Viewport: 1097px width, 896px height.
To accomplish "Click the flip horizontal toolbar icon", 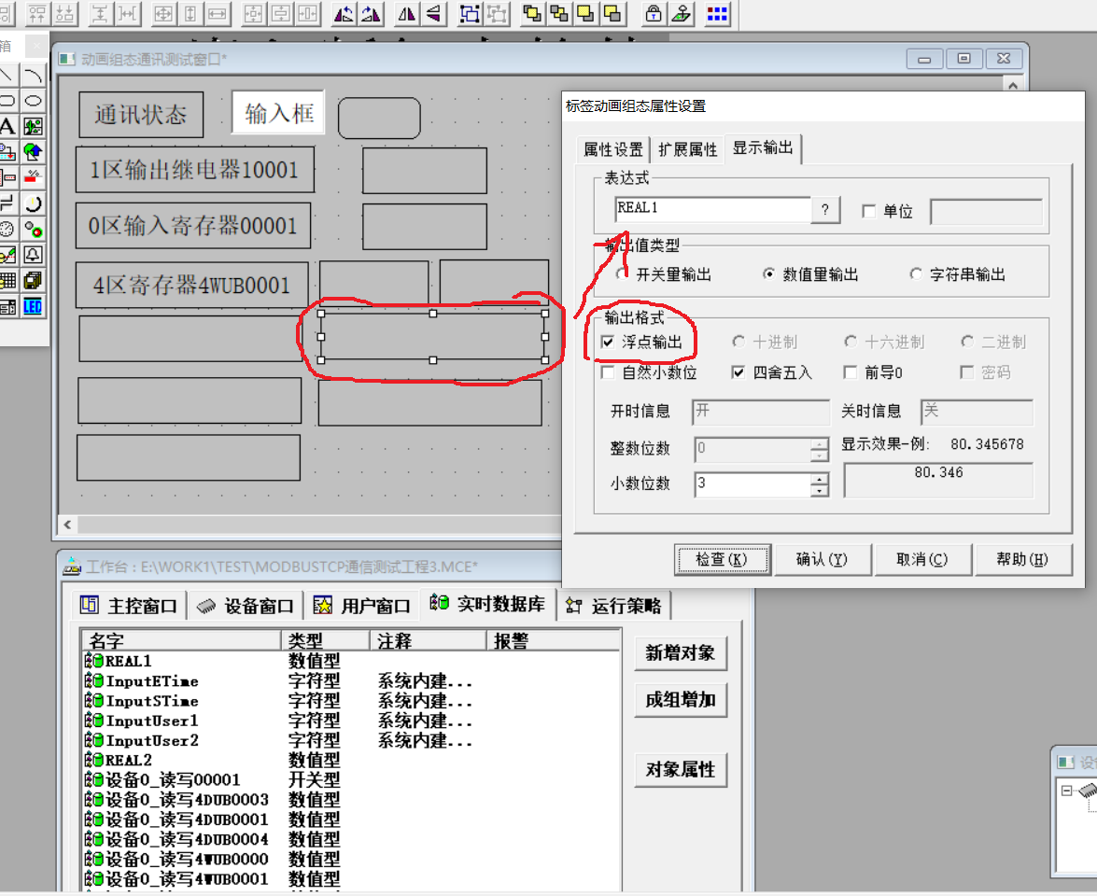I will [x=408, y=13].
